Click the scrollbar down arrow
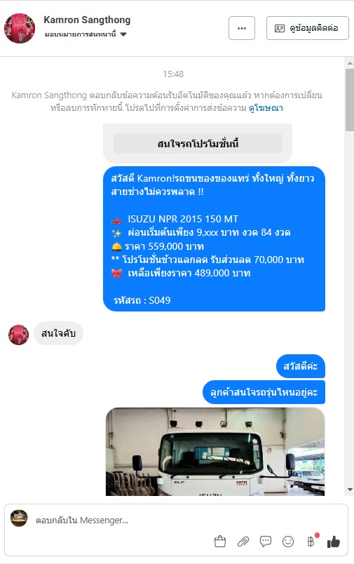Image resolution: width=354 pixels, height=564 pixels. [x=350, y=490]
